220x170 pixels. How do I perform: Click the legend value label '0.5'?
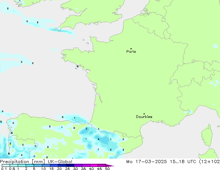pyautogui.click(x=12, y=169)
